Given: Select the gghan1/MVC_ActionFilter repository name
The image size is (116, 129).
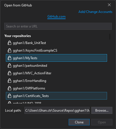Looking at the screenshot, I should [x=32, y=73].
